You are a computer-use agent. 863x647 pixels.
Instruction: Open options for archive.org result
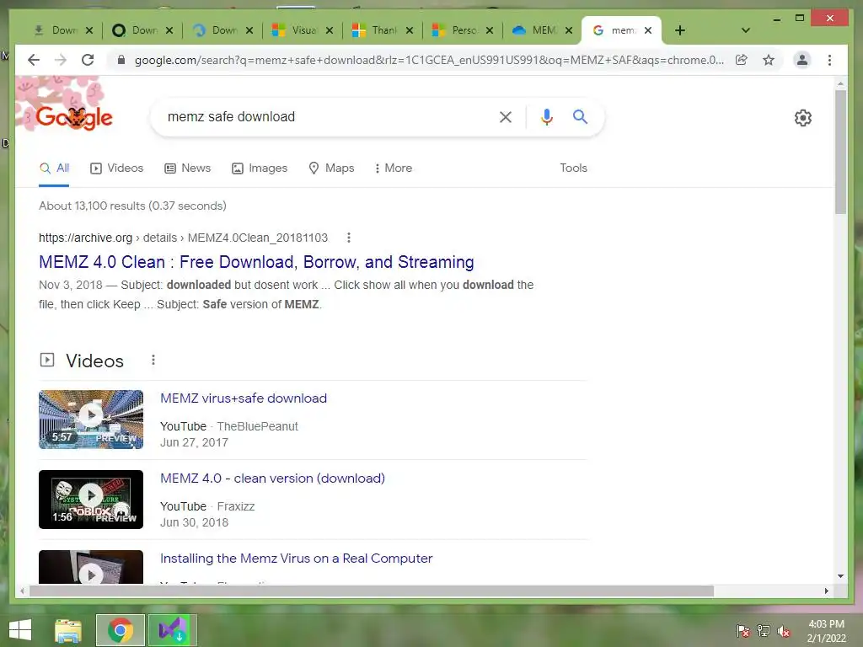(348, 238)
